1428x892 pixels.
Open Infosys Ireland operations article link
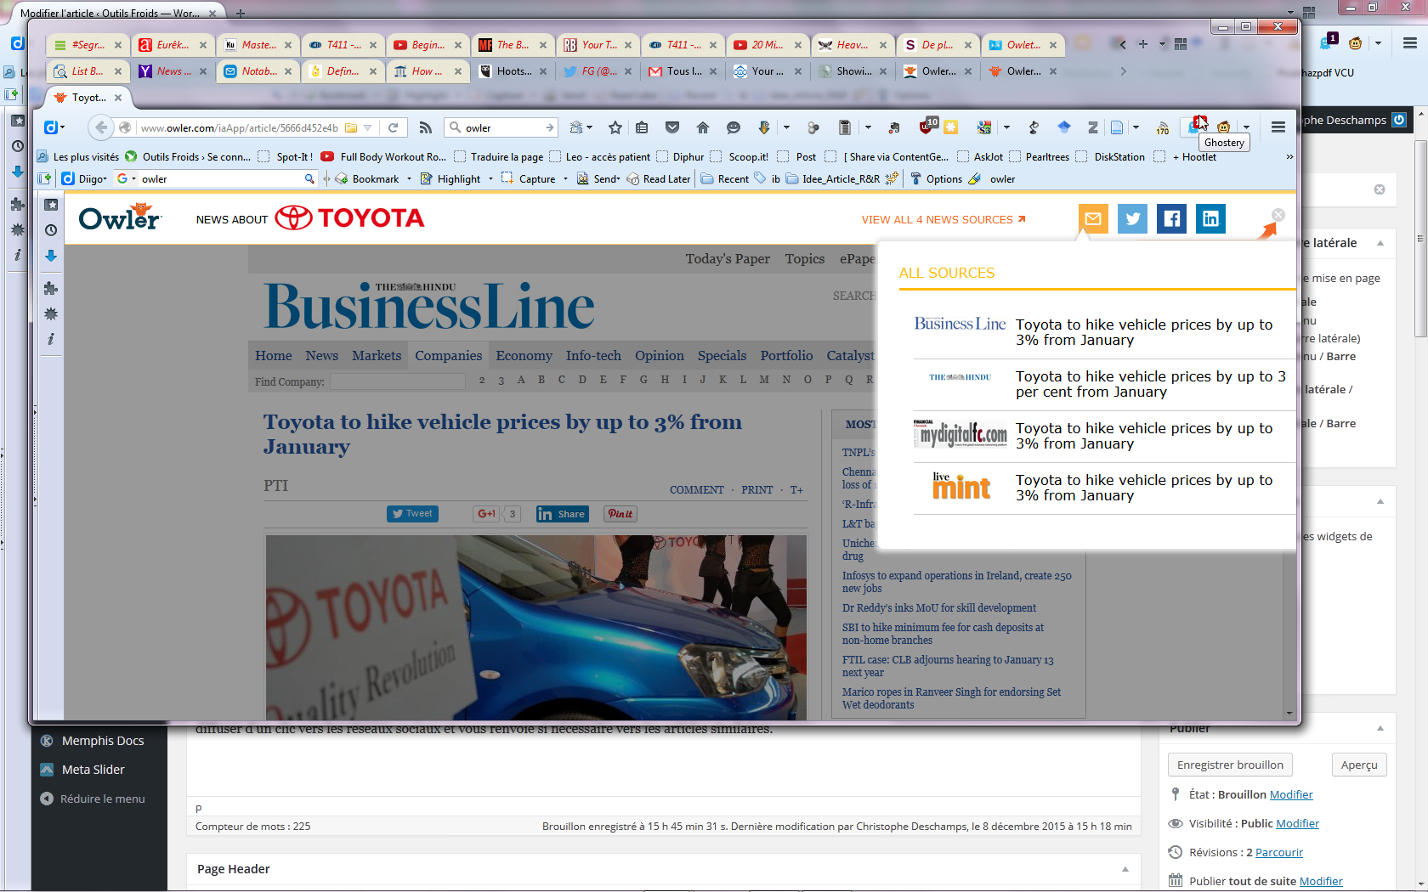pyautogui.click(x=956, y=582)
